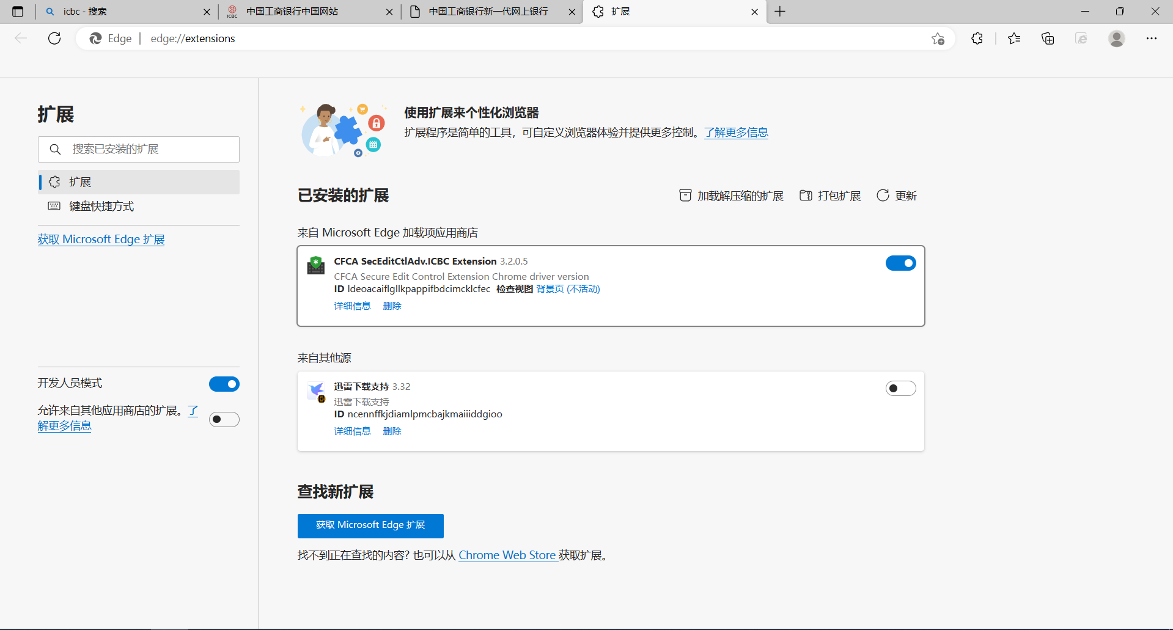Image resolution: width=1173 pixels, height=630 pixels.
Task: Click 删除 for CFCA extension
Action: point(392,306)
